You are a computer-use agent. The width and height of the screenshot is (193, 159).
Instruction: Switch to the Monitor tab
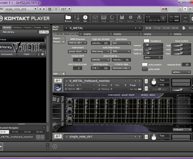pos(28,28)
